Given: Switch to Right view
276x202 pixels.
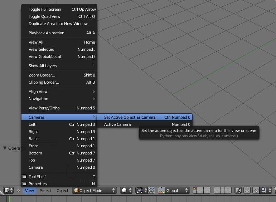Looking at the screenshot, I should [x=59, y=132].
